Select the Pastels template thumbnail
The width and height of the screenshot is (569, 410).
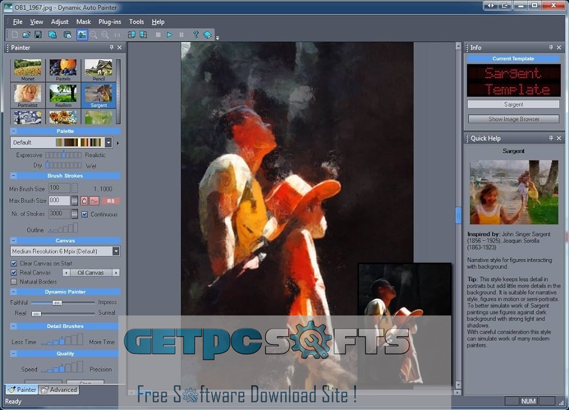click(x=63, y=69)
